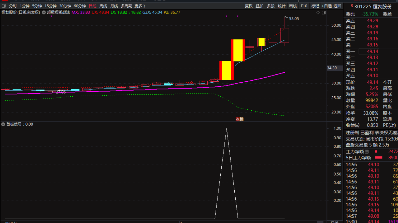Image resolution: width=398 pixels, height=223 pixels.
Task: Toggle right panel icon beside the diamond
Action: click(x=324, y=12)
